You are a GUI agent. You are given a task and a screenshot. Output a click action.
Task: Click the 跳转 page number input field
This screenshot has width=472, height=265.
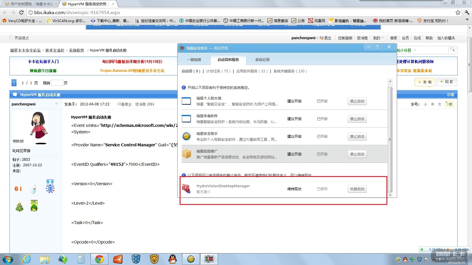coord(57,83)
